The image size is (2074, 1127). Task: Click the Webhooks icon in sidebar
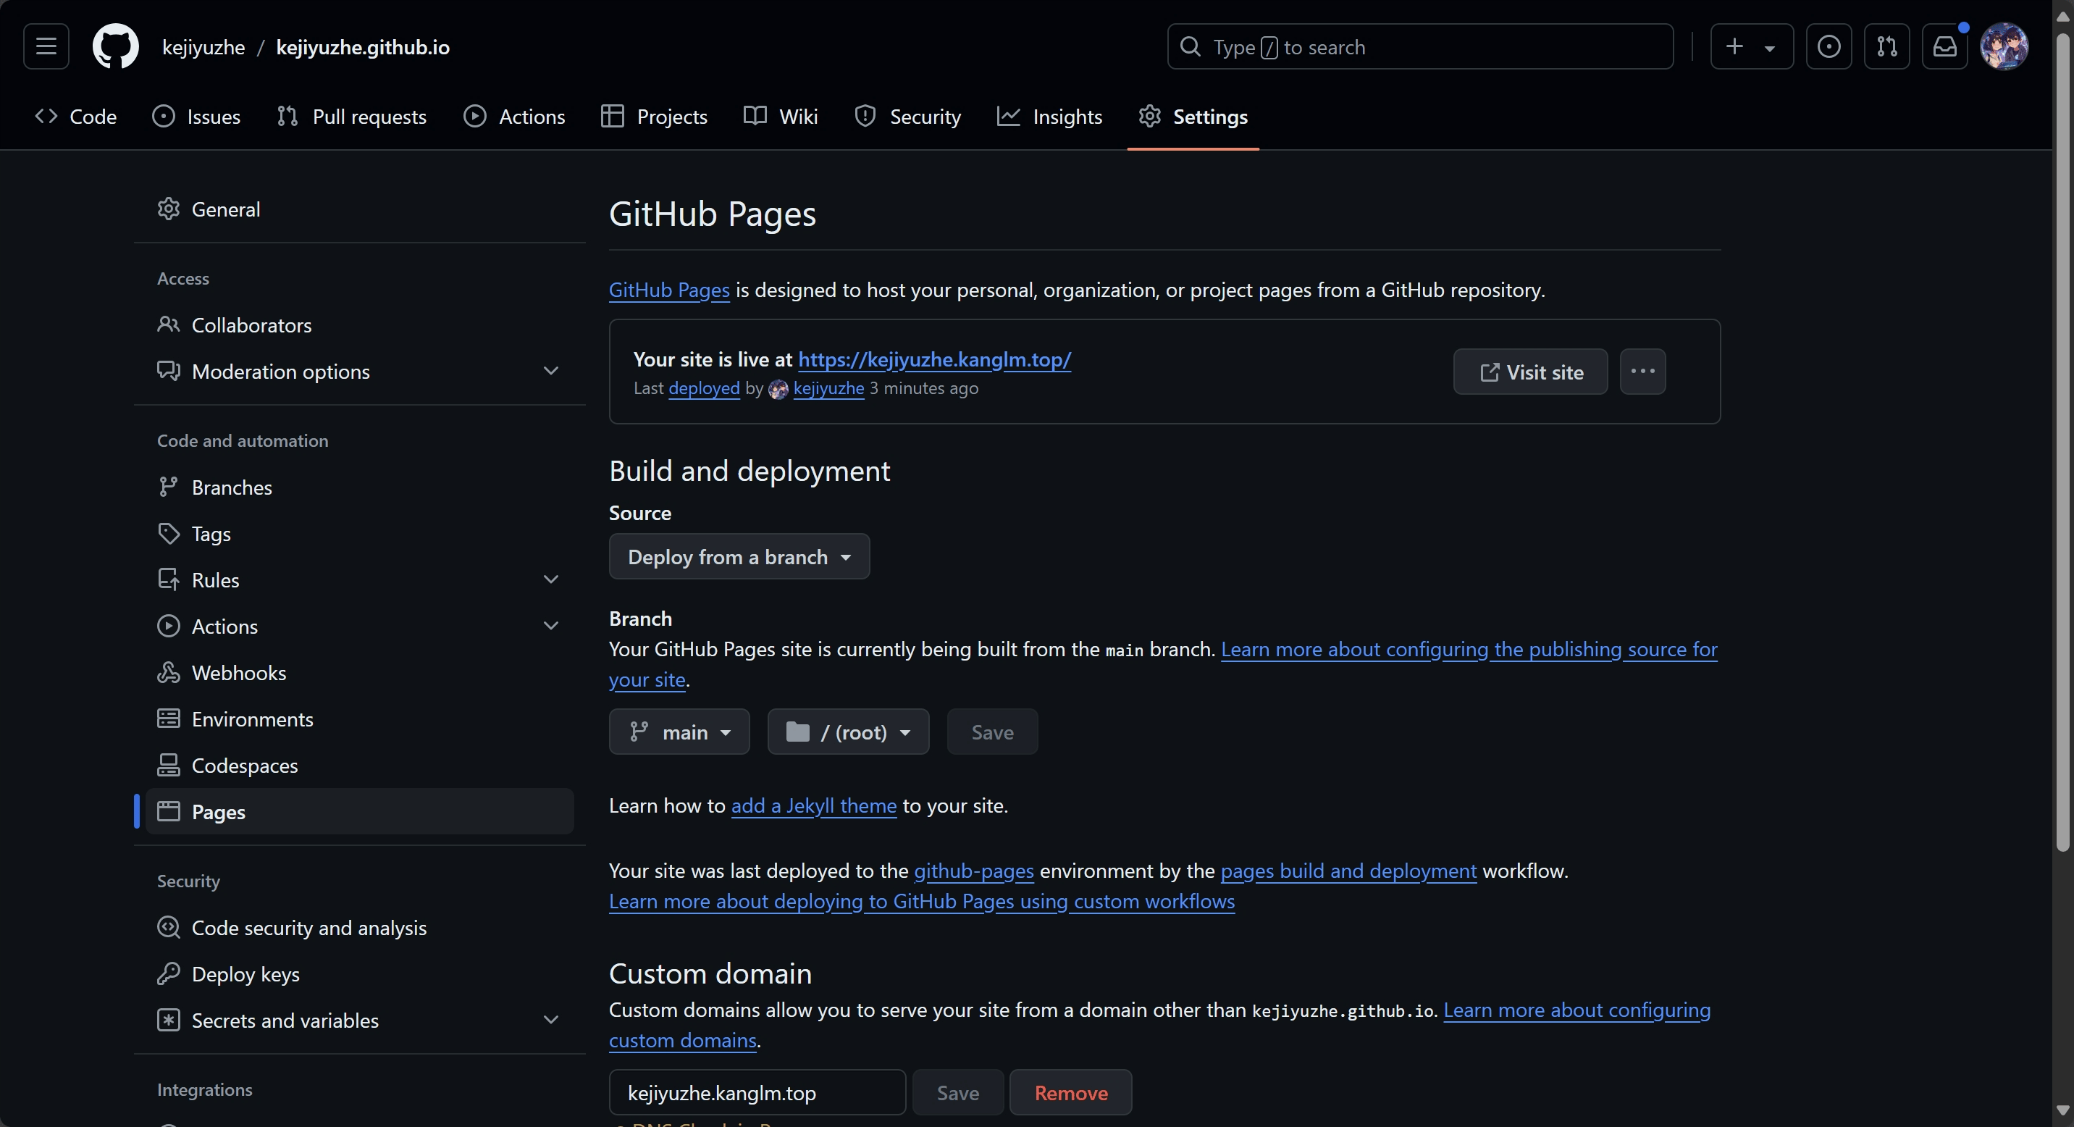pyautogui.click(x=168, y=672)
